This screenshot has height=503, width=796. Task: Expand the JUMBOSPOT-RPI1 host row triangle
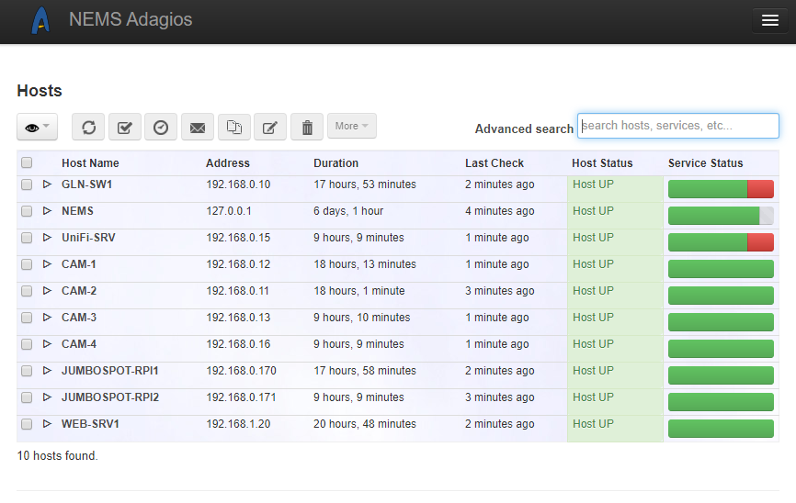tap(47, 370)
